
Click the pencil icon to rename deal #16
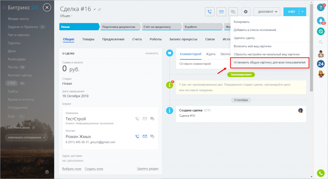point(94,9)
